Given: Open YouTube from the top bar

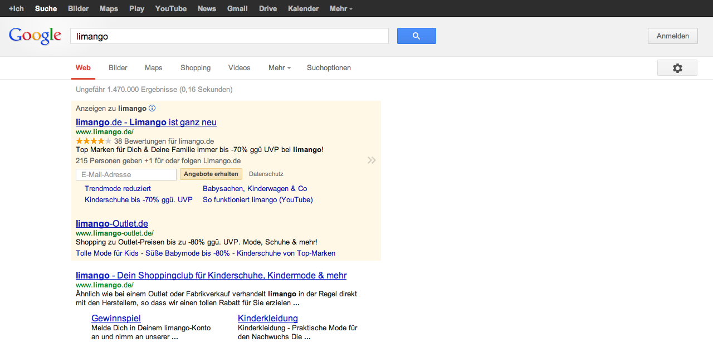Looking at the screenshot, I should 171,9.
